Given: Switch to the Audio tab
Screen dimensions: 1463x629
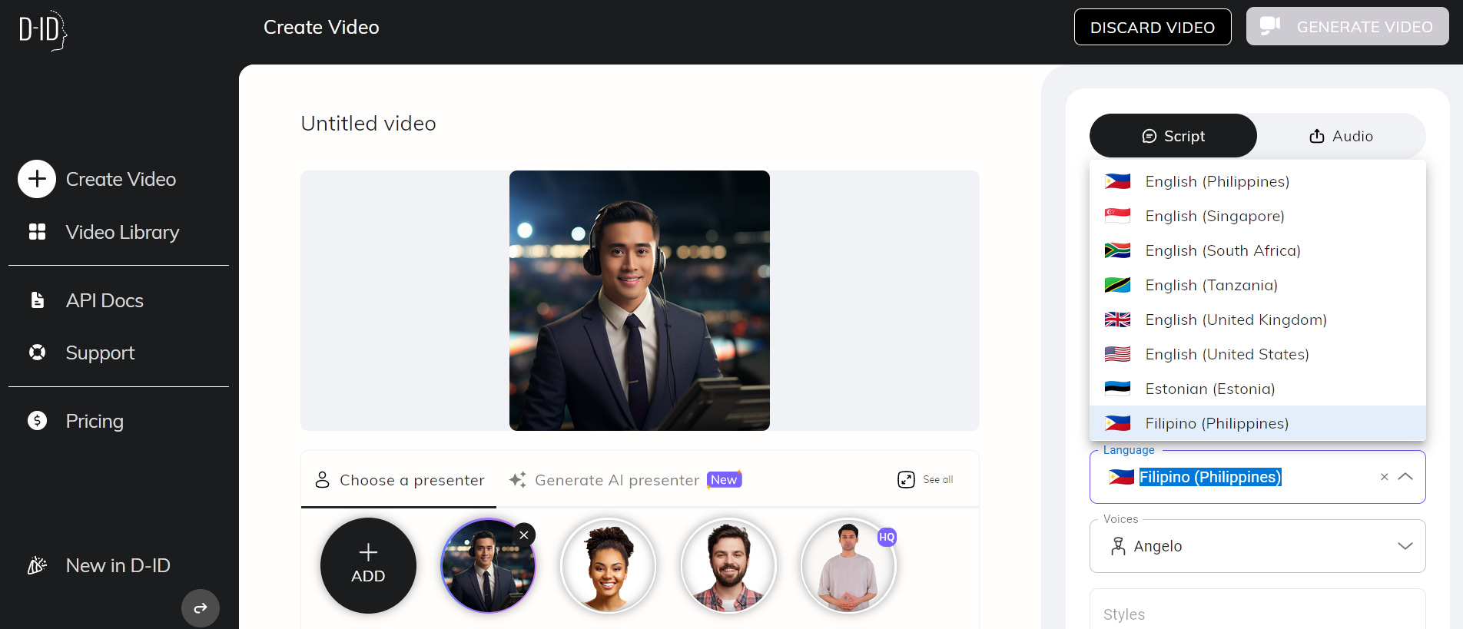Looking at the screenshot, I should [1341, 136].
